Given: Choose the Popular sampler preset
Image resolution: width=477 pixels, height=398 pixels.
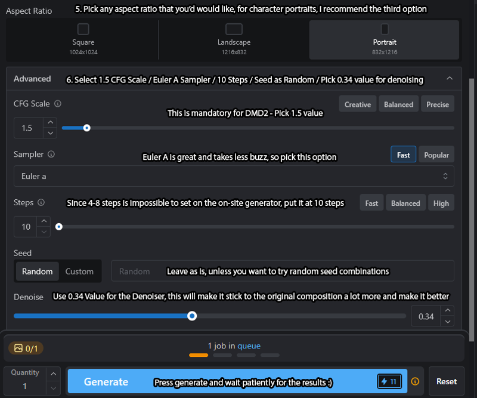Looking at the screenshot, I should pos(436,155).
